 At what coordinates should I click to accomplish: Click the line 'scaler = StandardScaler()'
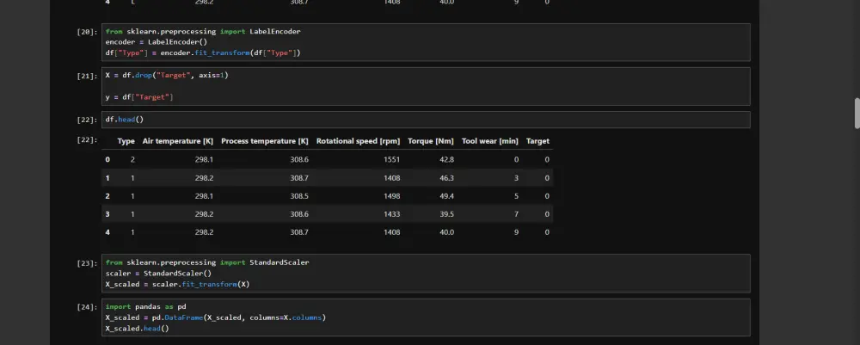click(x=158, y=273)
